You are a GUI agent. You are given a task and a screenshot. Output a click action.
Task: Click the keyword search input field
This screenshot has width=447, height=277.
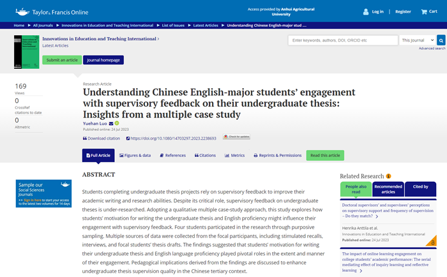coord(343,40)
